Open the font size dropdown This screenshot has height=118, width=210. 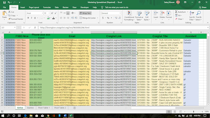pyautogui.click(x=49, y=13)
